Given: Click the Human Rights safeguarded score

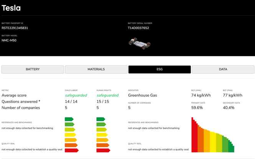Looking at the screenshot, I should coord(107,95).
